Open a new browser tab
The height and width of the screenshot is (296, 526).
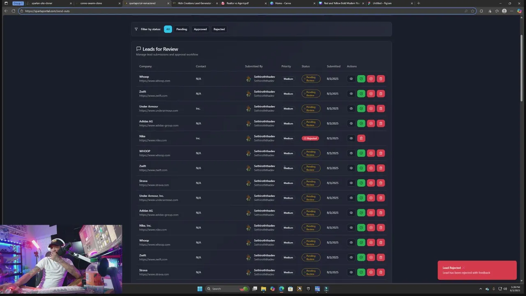418,3
